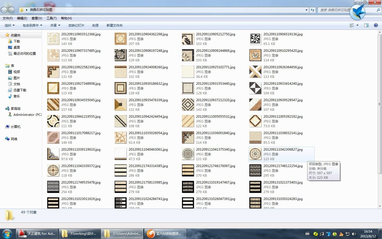Open the 共享 dropdown menu
The width and height of the screenshot is (382, 239).
(55, 25)
